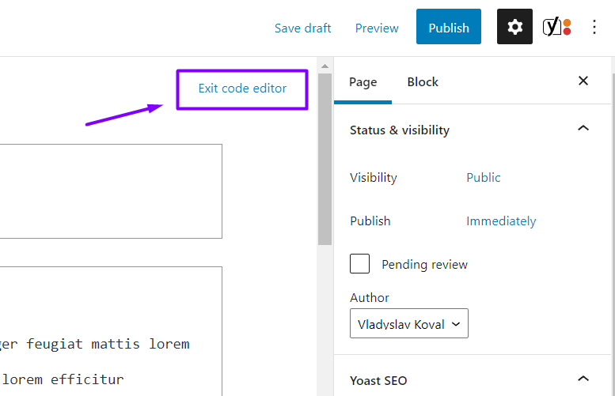The height and width of the screenshot is (396, 615).
Task: Tick the Pending review checkbox
Action: [359, 264]
